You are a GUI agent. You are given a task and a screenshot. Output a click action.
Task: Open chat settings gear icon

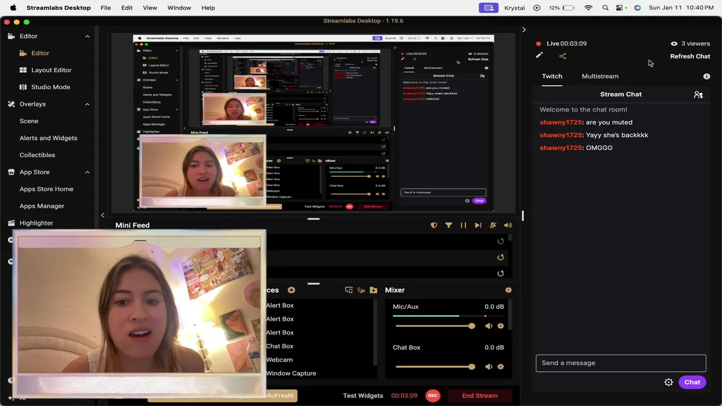(x=668, y=382)
